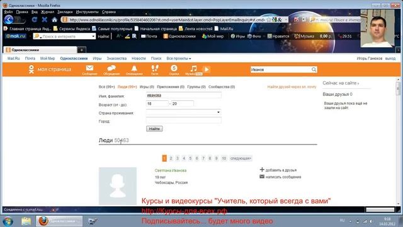Image resolution: width=403 pixels, height=227 pixels.
Task: Go back with Firefox back arrow
Action: (x=9, y=20)
